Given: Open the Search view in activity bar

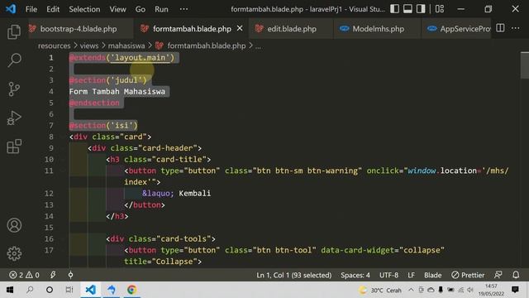Looking at the screenshot, I should click(14, 60).
